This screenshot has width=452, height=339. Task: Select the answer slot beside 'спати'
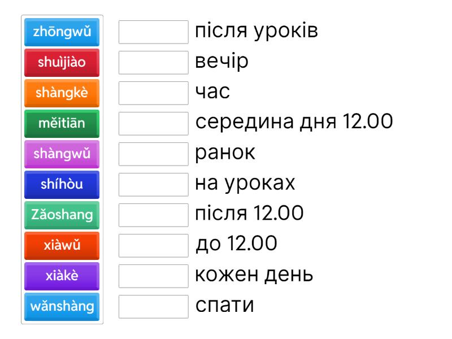coord(154,307)
